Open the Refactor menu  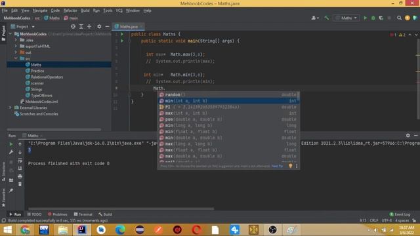coord(70,10)
